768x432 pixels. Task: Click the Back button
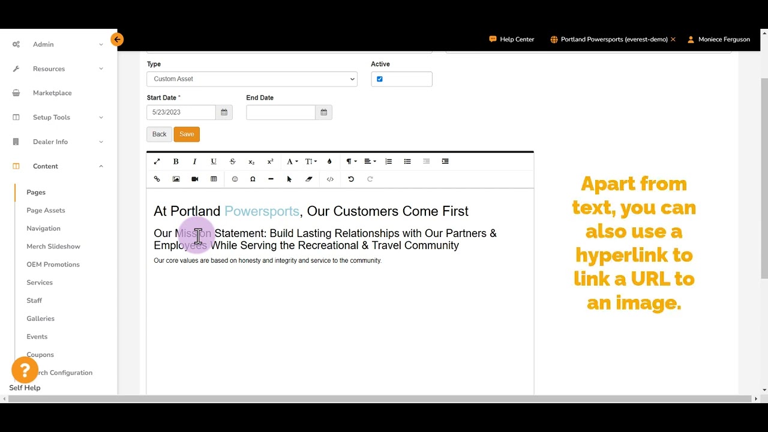(x=159, y=134)
